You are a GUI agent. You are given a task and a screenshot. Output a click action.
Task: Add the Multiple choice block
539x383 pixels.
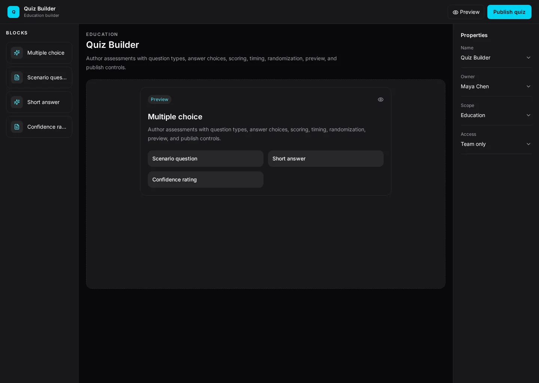coord(39,53)
